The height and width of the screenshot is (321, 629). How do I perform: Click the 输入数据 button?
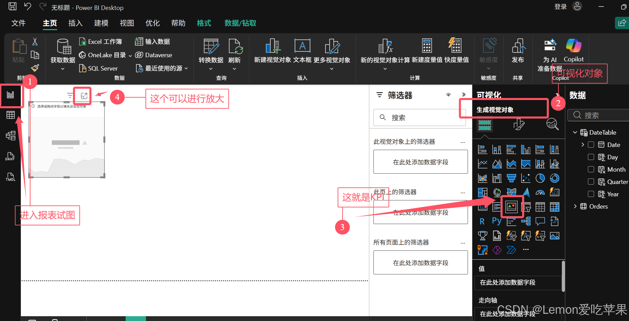[x=152, y=41]
